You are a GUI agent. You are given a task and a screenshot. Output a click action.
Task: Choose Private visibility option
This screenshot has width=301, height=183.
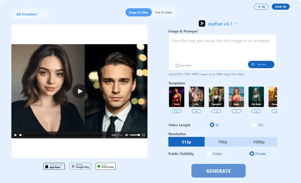252,154
